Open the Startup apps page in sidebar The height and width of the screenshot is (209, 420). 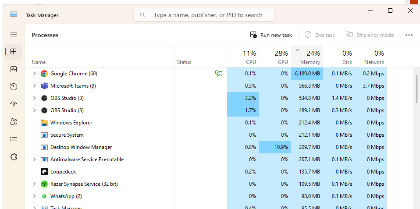14,104
